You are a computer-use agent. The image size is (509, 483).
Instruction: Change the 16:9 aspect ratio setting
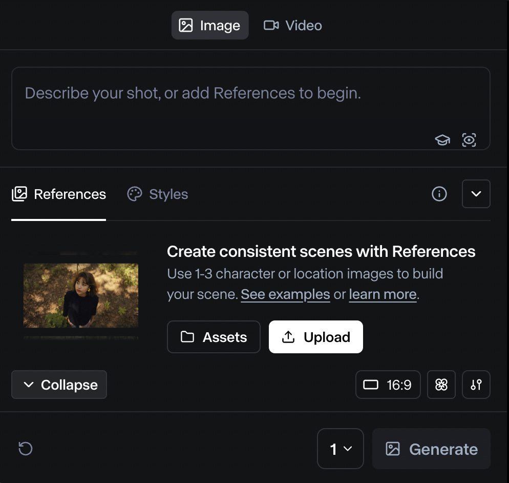(x=388, y=385)
